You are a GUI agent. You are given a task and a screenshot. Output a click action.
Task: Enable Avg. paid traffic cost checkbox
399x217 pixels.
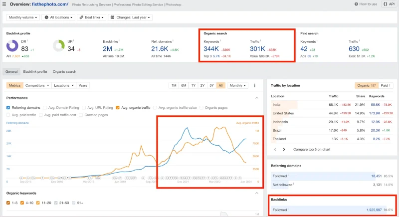click(41, 115)
